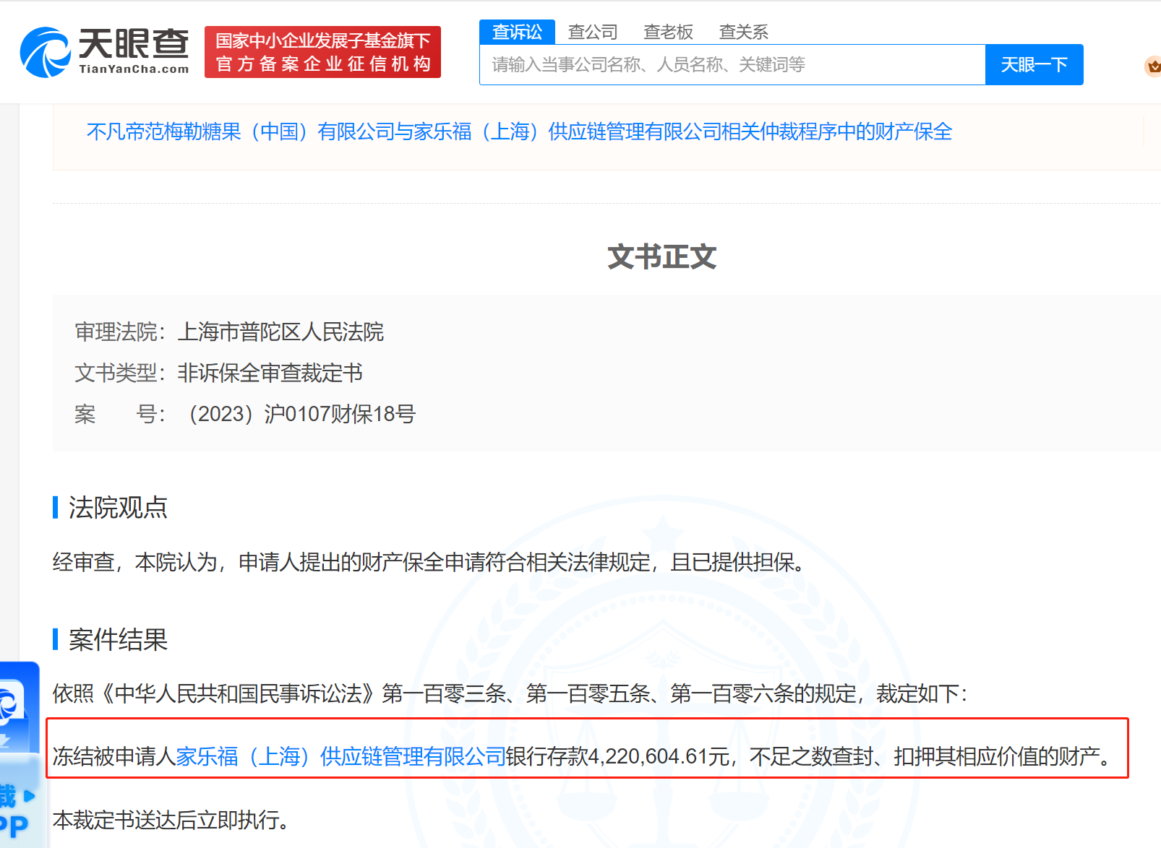1161x848 pixels.
Task: Click the case number (2023)沪0107财保18号
Action: 302,414
